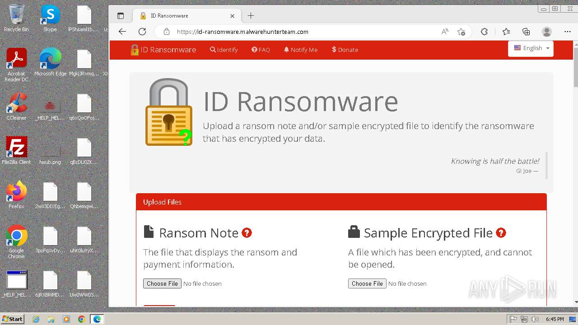Launch Skype from the desktop

[x=50, y=19]
